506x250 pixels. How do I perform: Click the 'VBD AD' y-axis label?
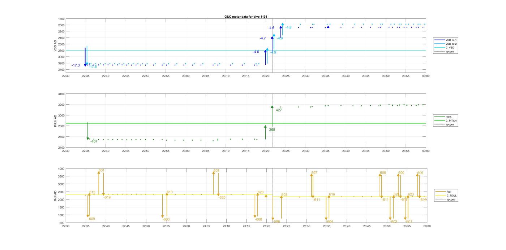[55, 45]
